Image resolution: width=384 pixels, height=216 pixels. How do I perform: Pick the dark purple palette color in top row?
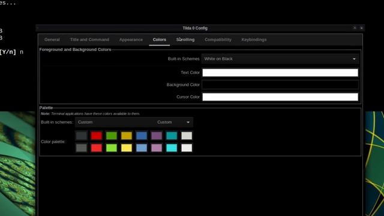(157, 136)
